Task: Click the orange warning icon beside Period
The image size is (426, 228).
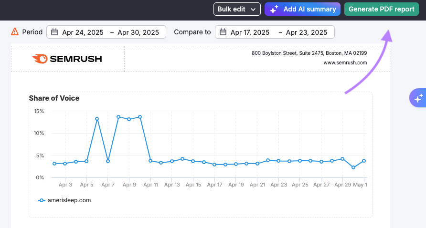Action: click(14, 32)
